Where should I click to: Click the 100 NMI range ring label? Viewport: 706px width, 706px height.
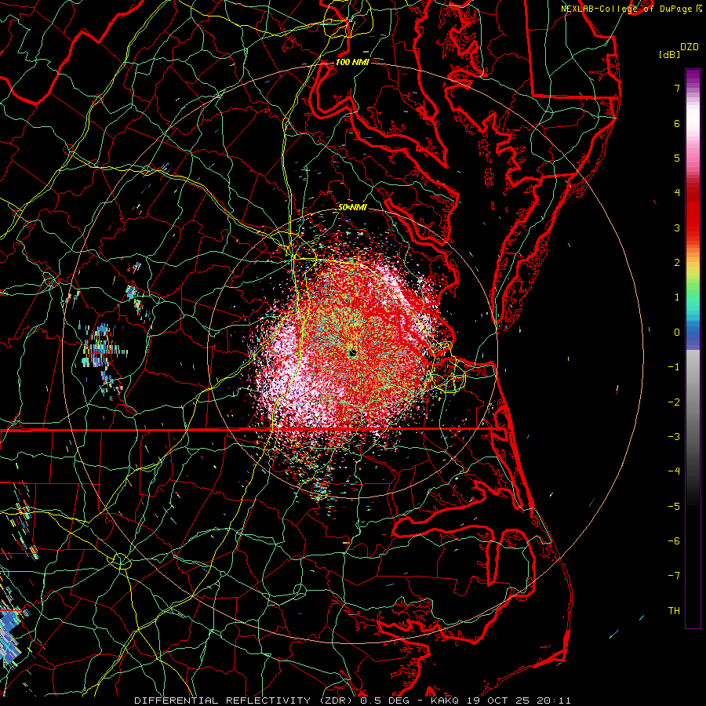[352, 62]
